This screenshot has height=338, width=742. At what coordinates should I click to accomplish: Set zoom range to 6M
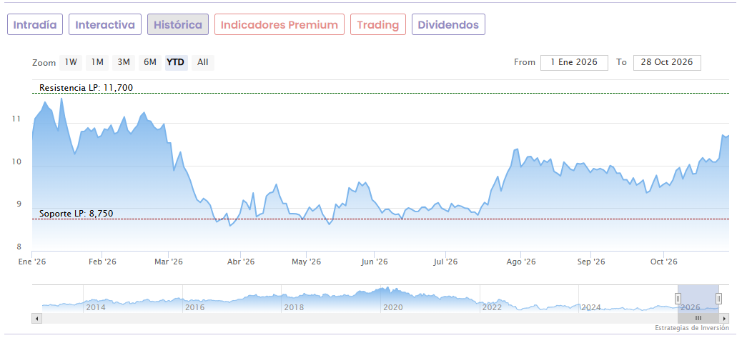(150, 62)
